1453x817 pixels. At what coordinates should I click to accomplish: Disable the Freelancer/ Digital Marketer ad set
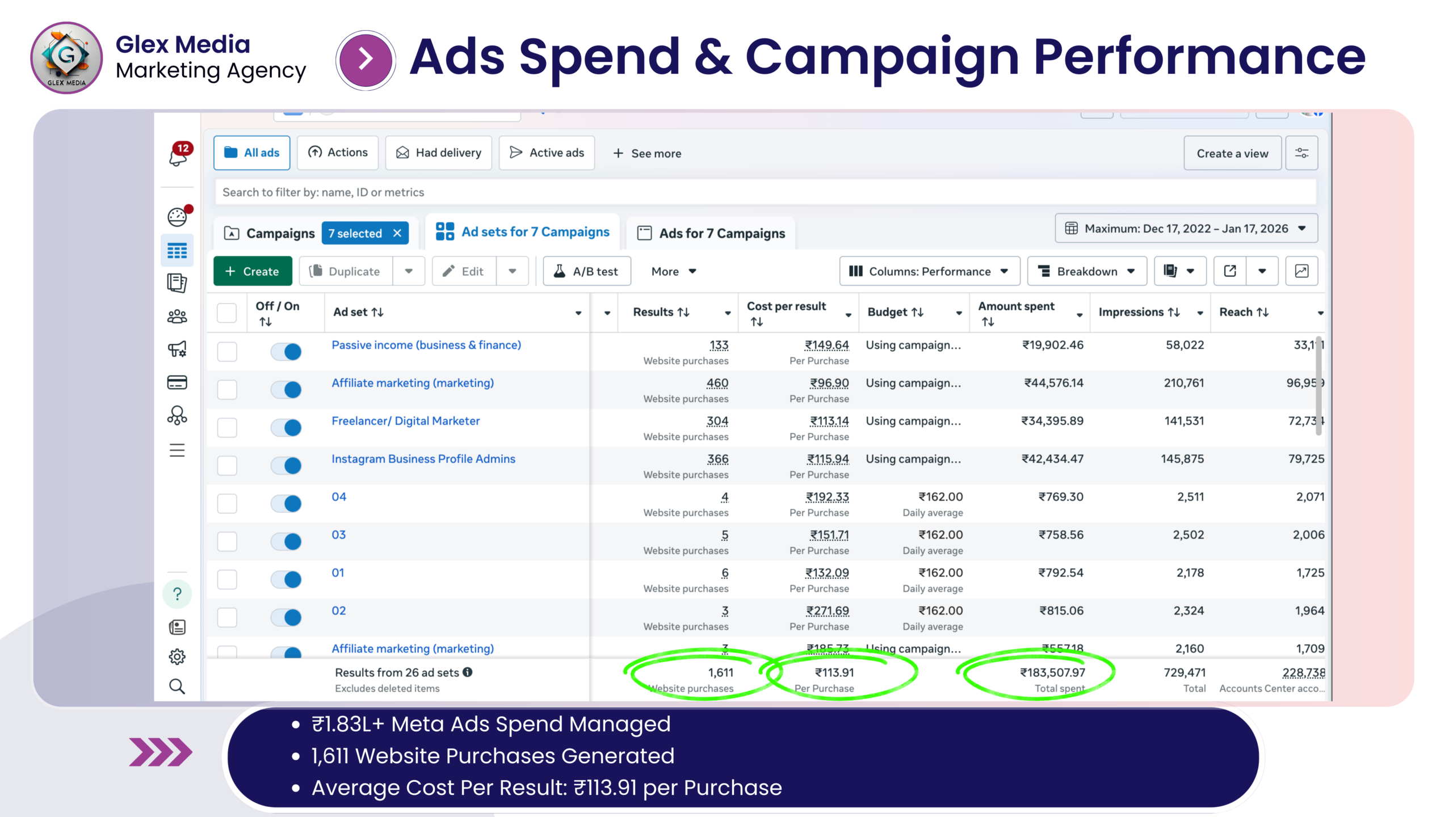point(286,428)
